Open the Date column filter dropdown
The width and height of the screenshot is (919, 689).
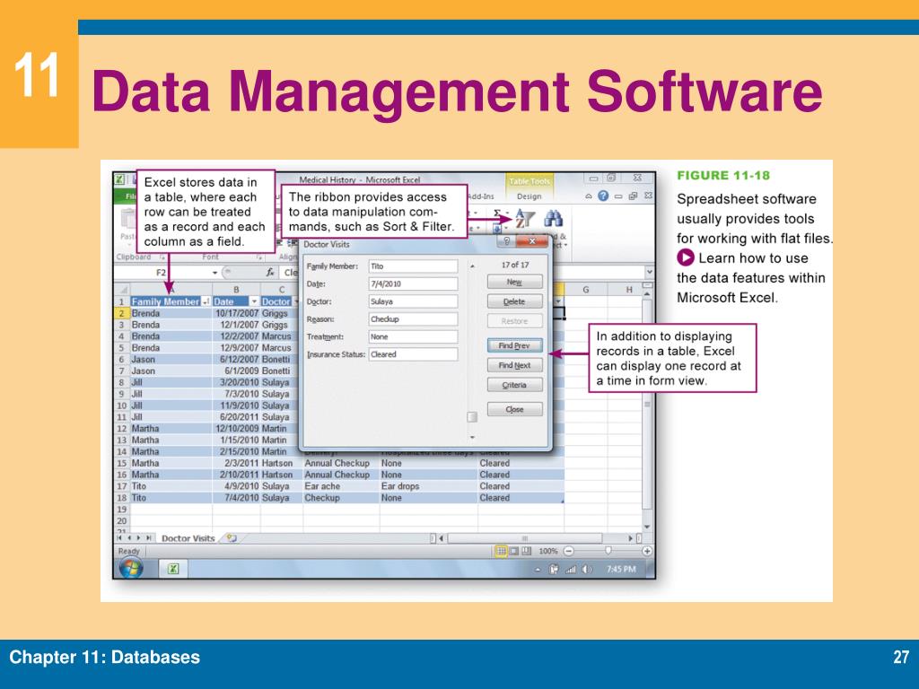pos(254,301)
